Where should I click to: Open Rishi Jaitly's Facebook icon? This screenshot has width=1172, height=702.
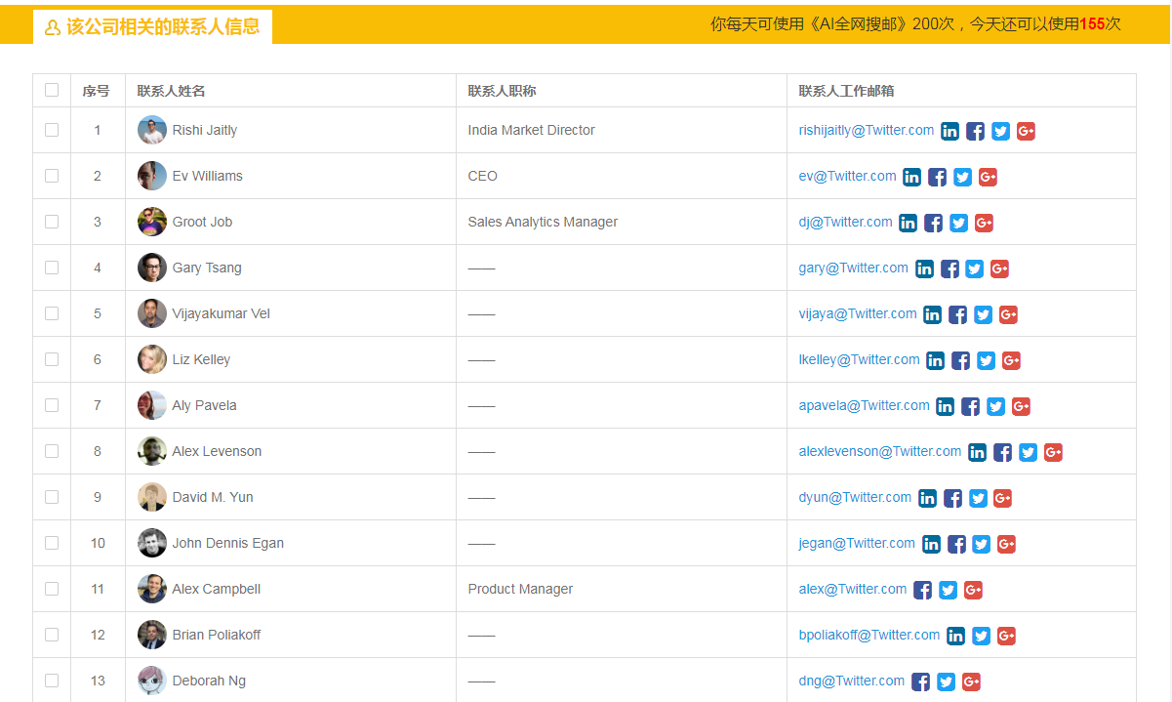975,132
